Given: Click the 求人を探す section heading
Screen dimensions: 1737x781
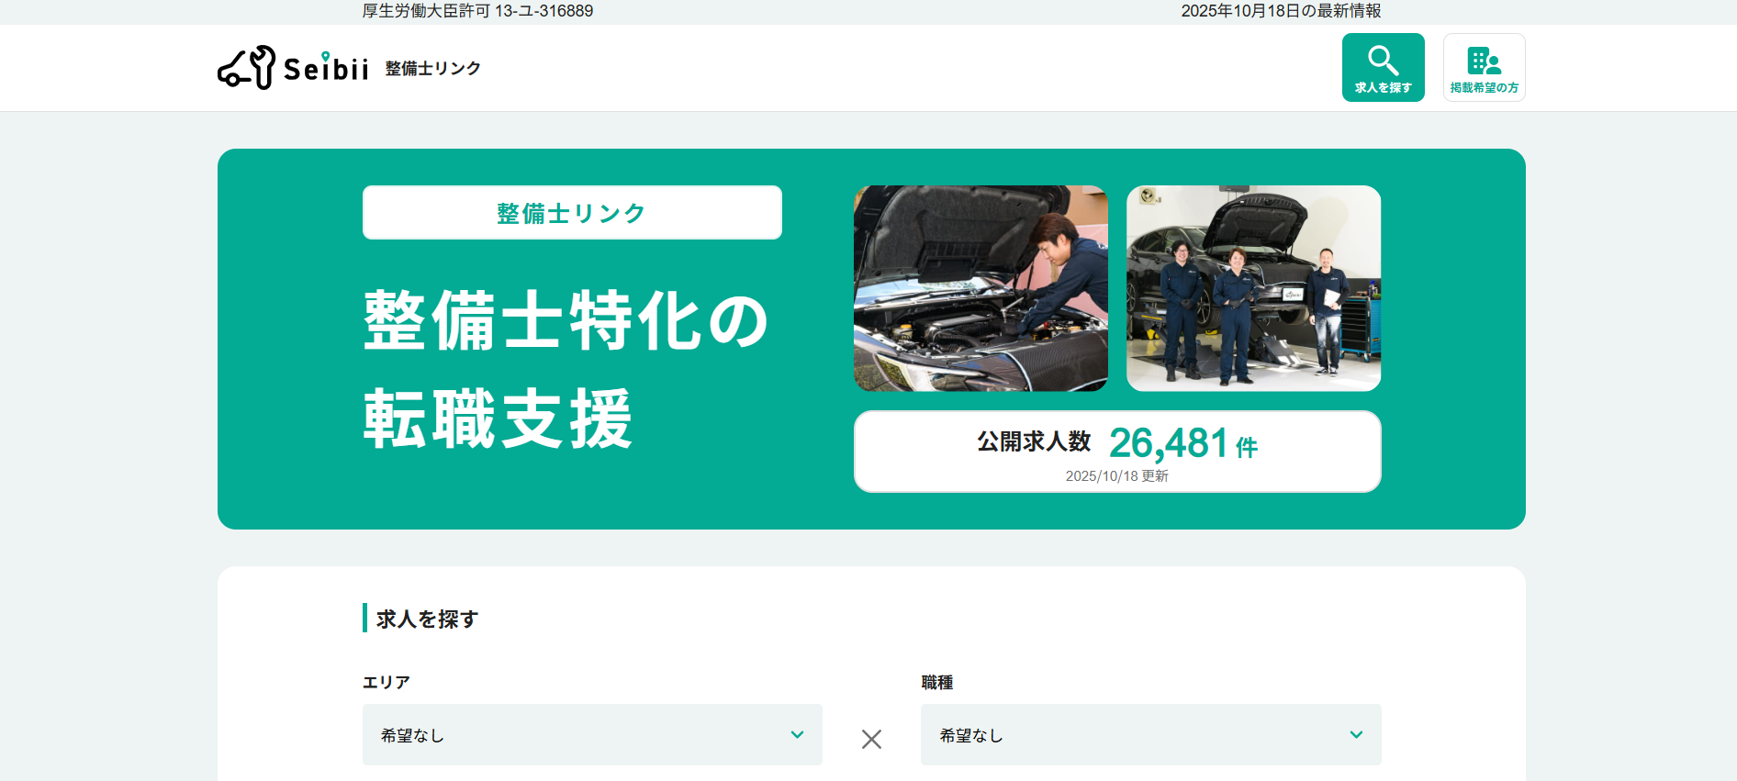Looking at the screenshot, I should point(427,619).
